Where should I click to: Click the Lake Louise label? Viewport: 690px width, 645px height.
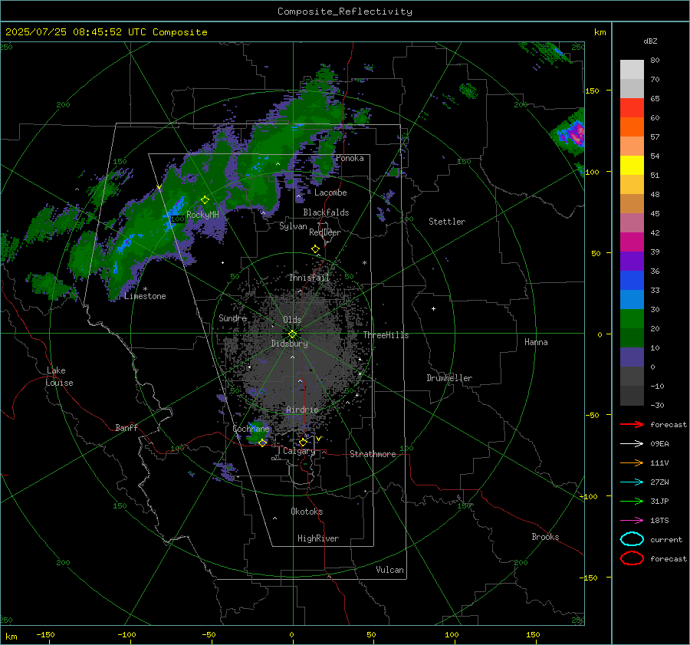59,377
